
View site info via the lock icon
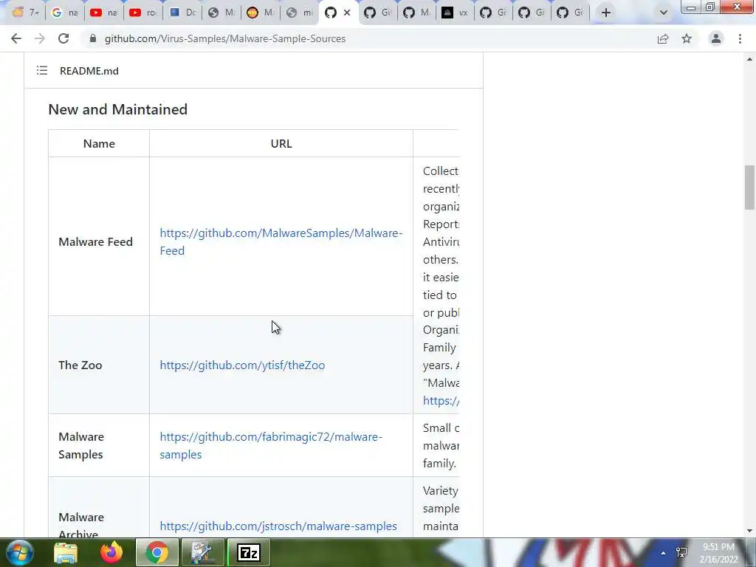tap(93, 38)
